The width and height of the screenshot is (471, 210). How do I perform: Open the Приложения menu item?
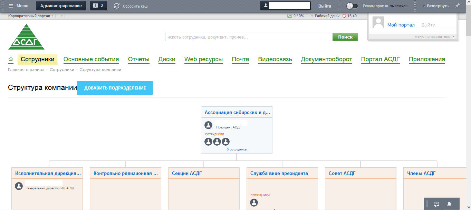[x=427, y=59]
